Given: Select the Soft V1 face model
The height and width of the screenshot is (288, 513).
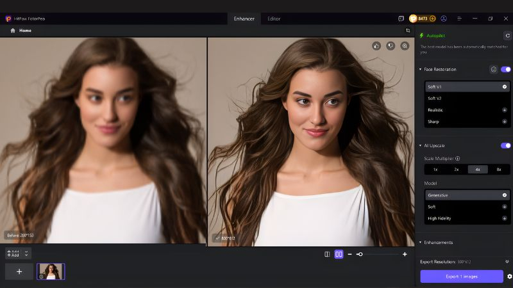Looking at the screenshot, I should pyautogui.click(x=467, y=86).
